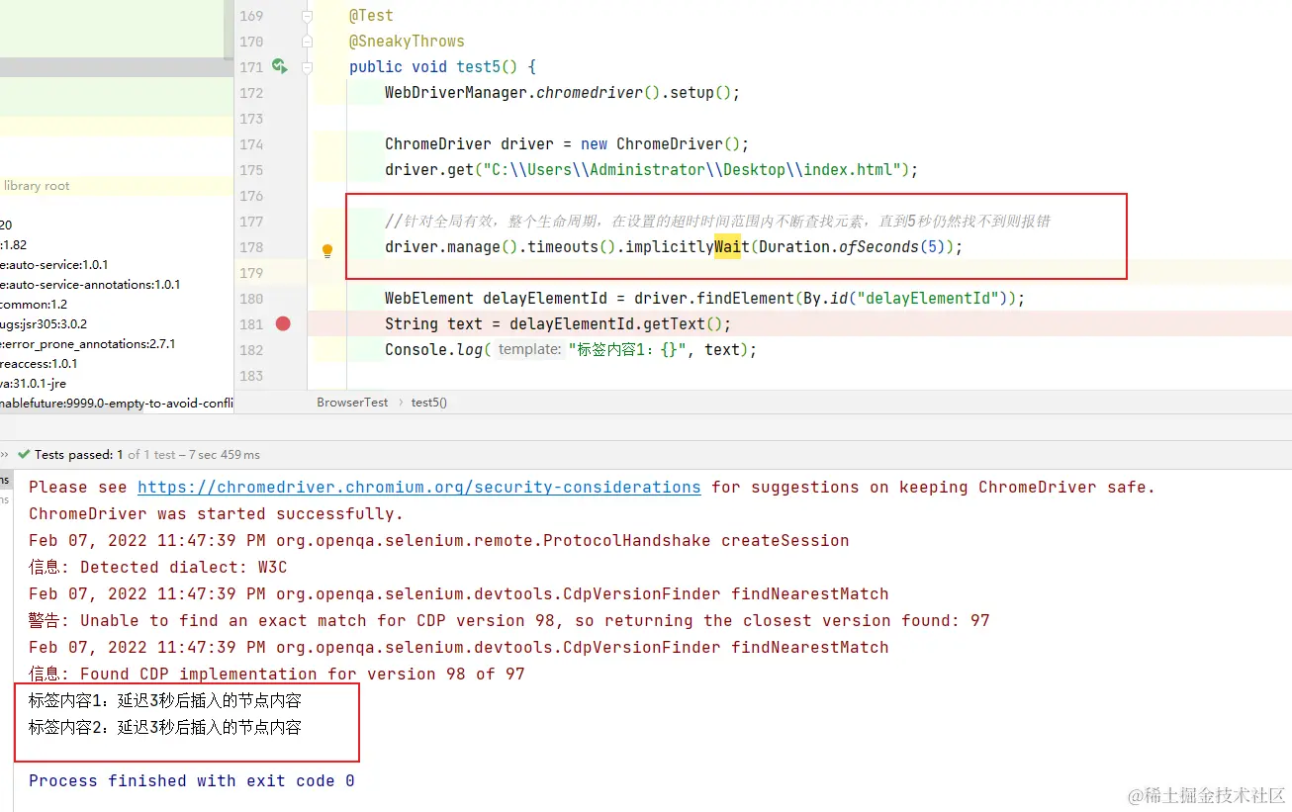Select the auto-service-annotations:1.0.1 library entry
This screenshot has width=1292, height=812.
[x=90, y=285]
